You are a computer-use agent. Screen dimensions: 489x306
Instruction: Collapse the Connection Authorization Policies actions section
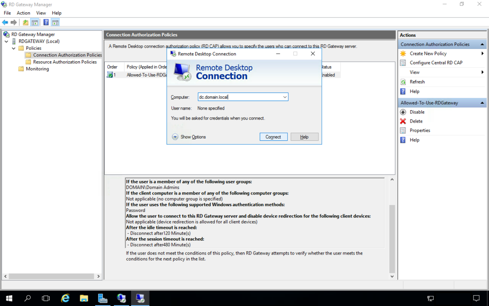click(482, 44)
